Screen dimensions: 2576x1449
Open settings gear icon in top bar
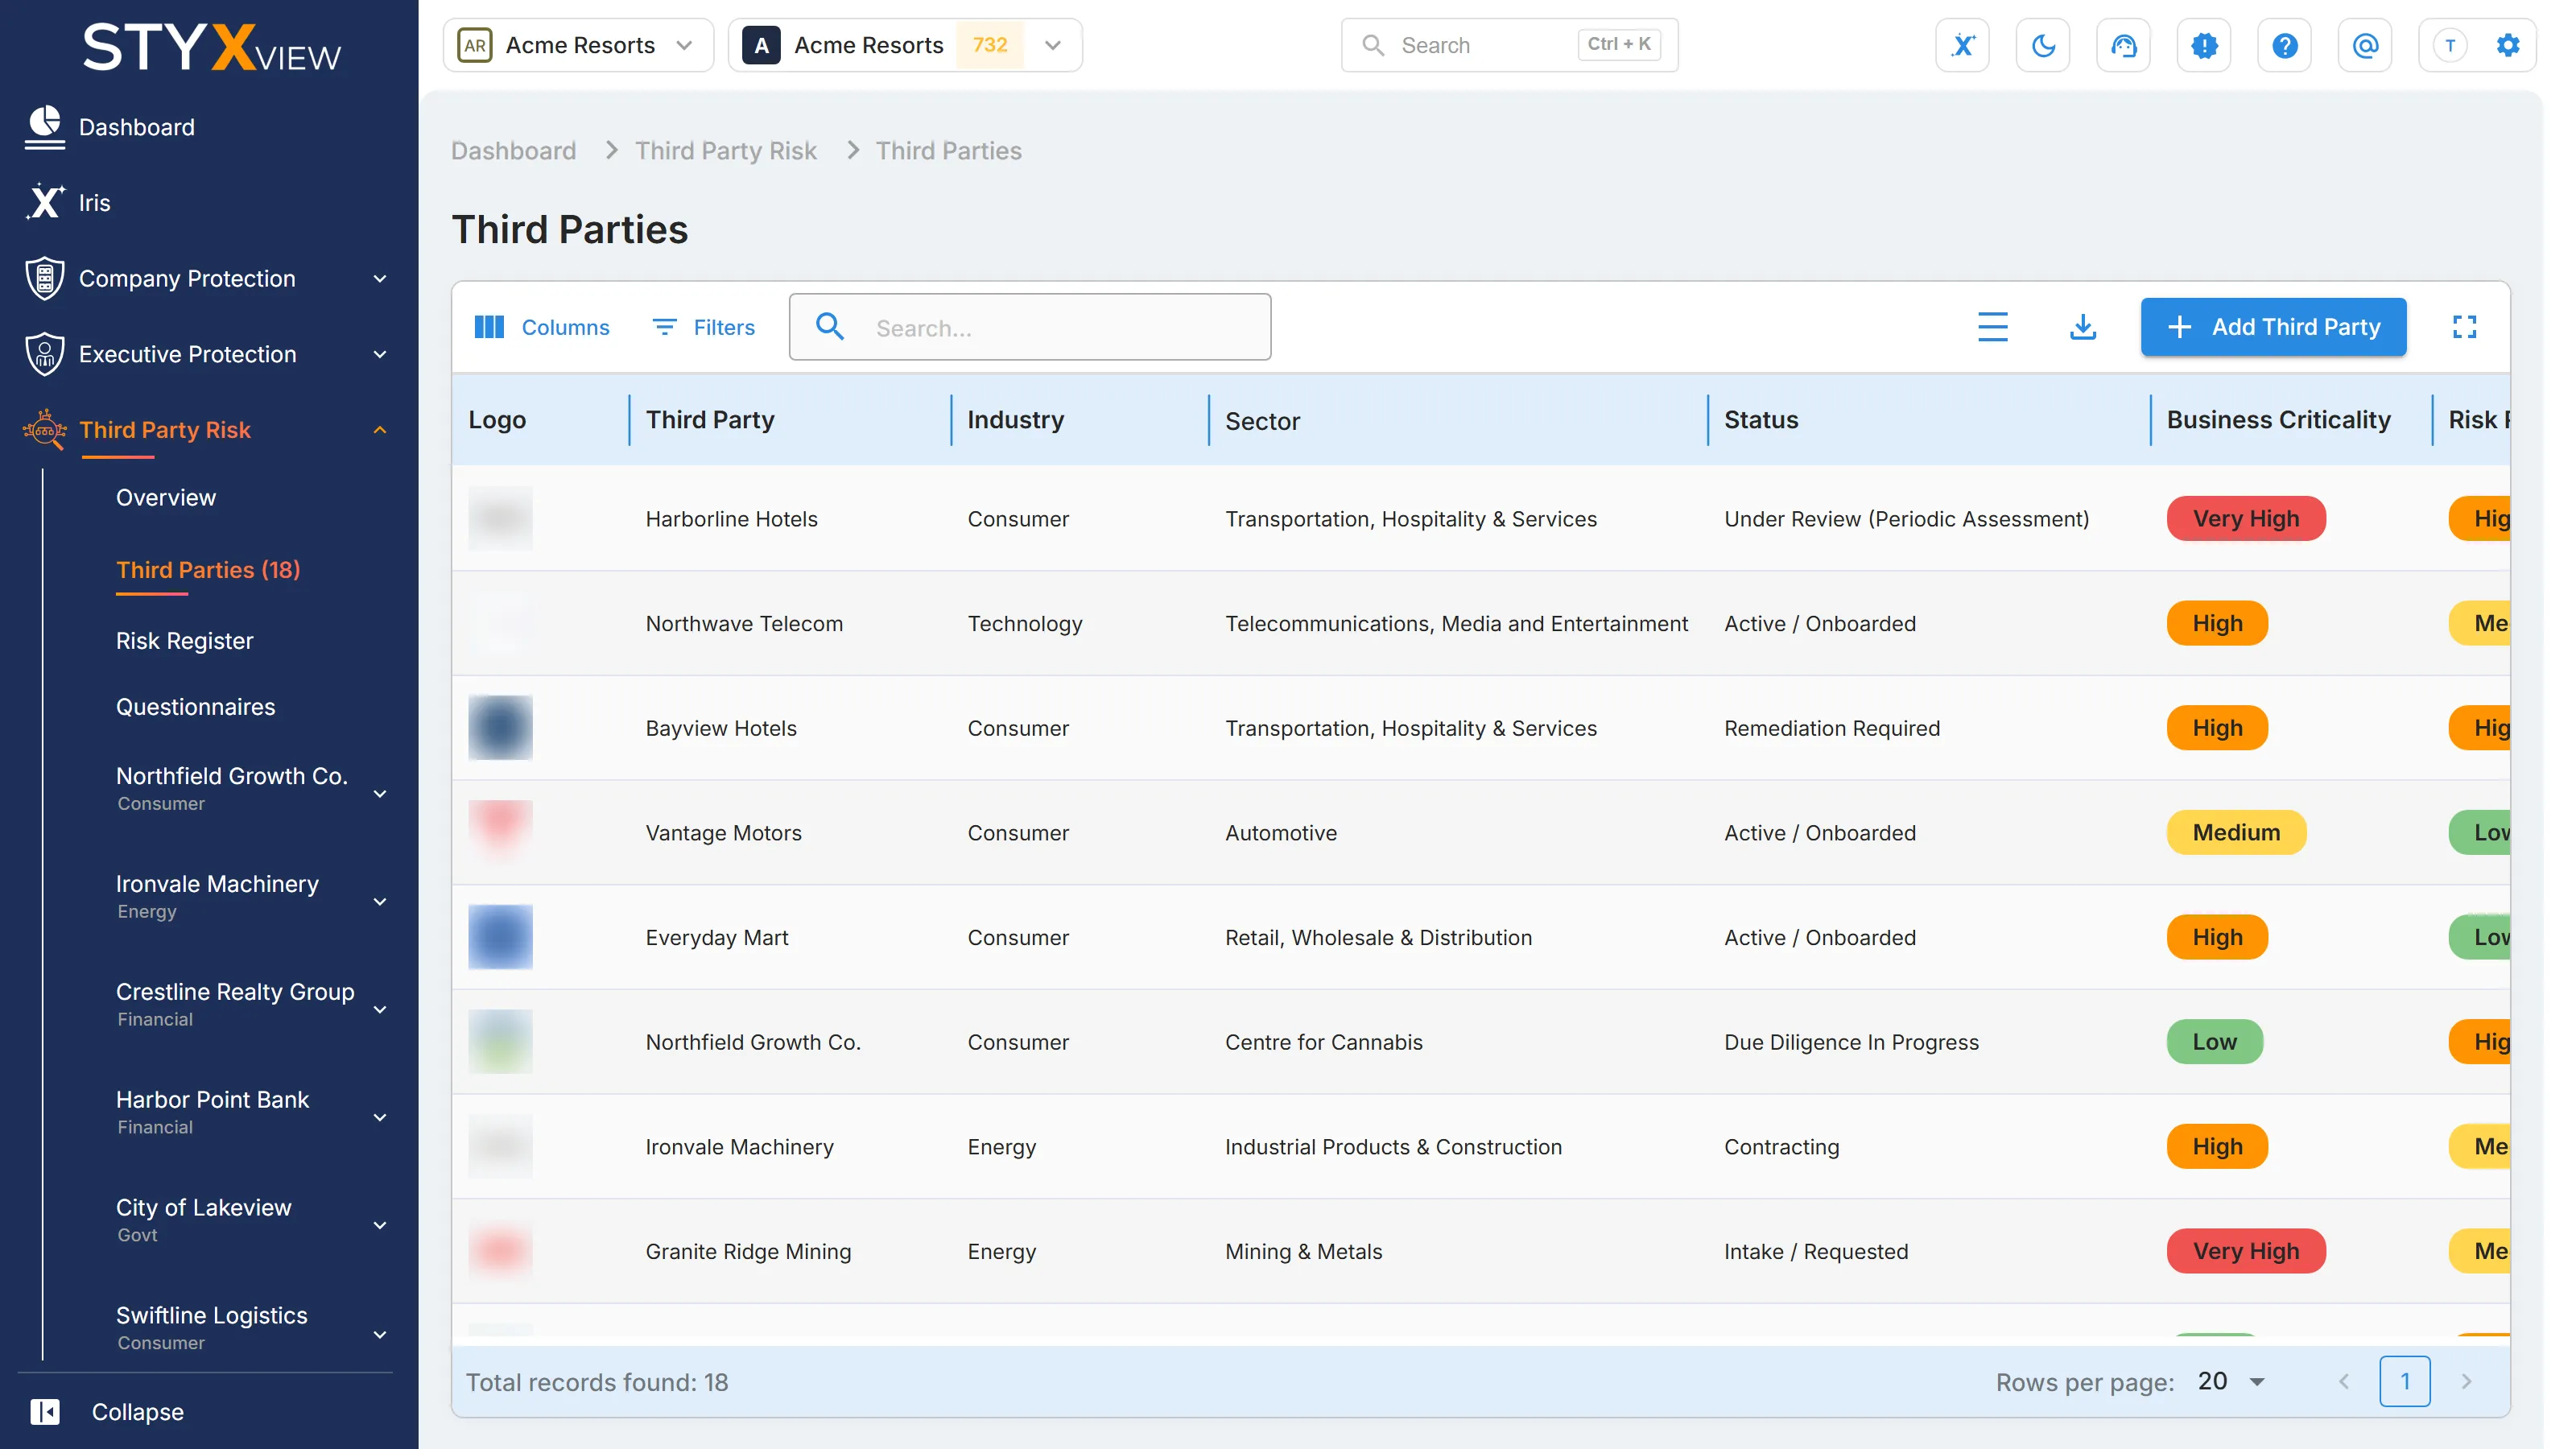[x=2508, y=45]
